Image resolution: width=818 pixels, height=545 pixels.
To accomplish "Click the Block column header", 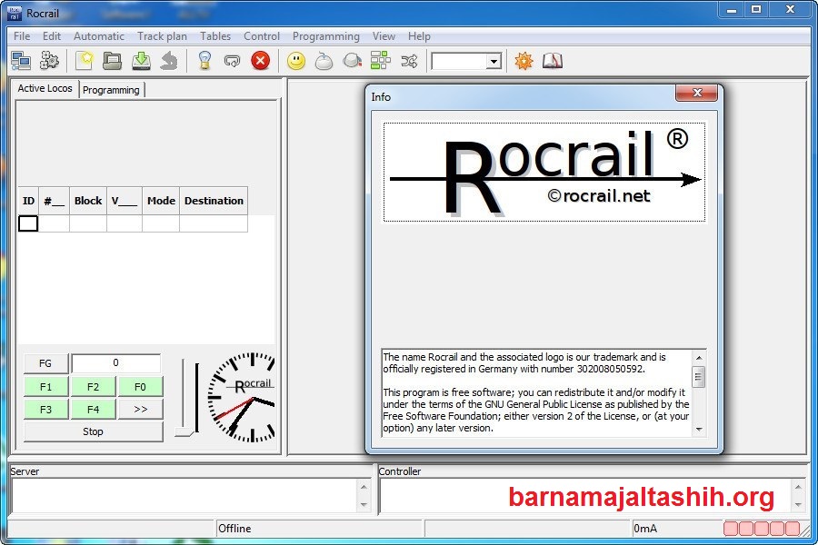I will [x=88, y=201].
